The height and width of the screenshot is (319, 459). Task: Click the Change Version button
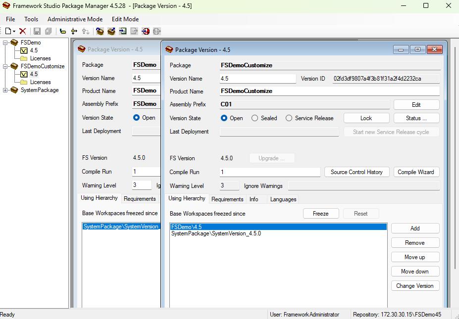coord(415,286)
